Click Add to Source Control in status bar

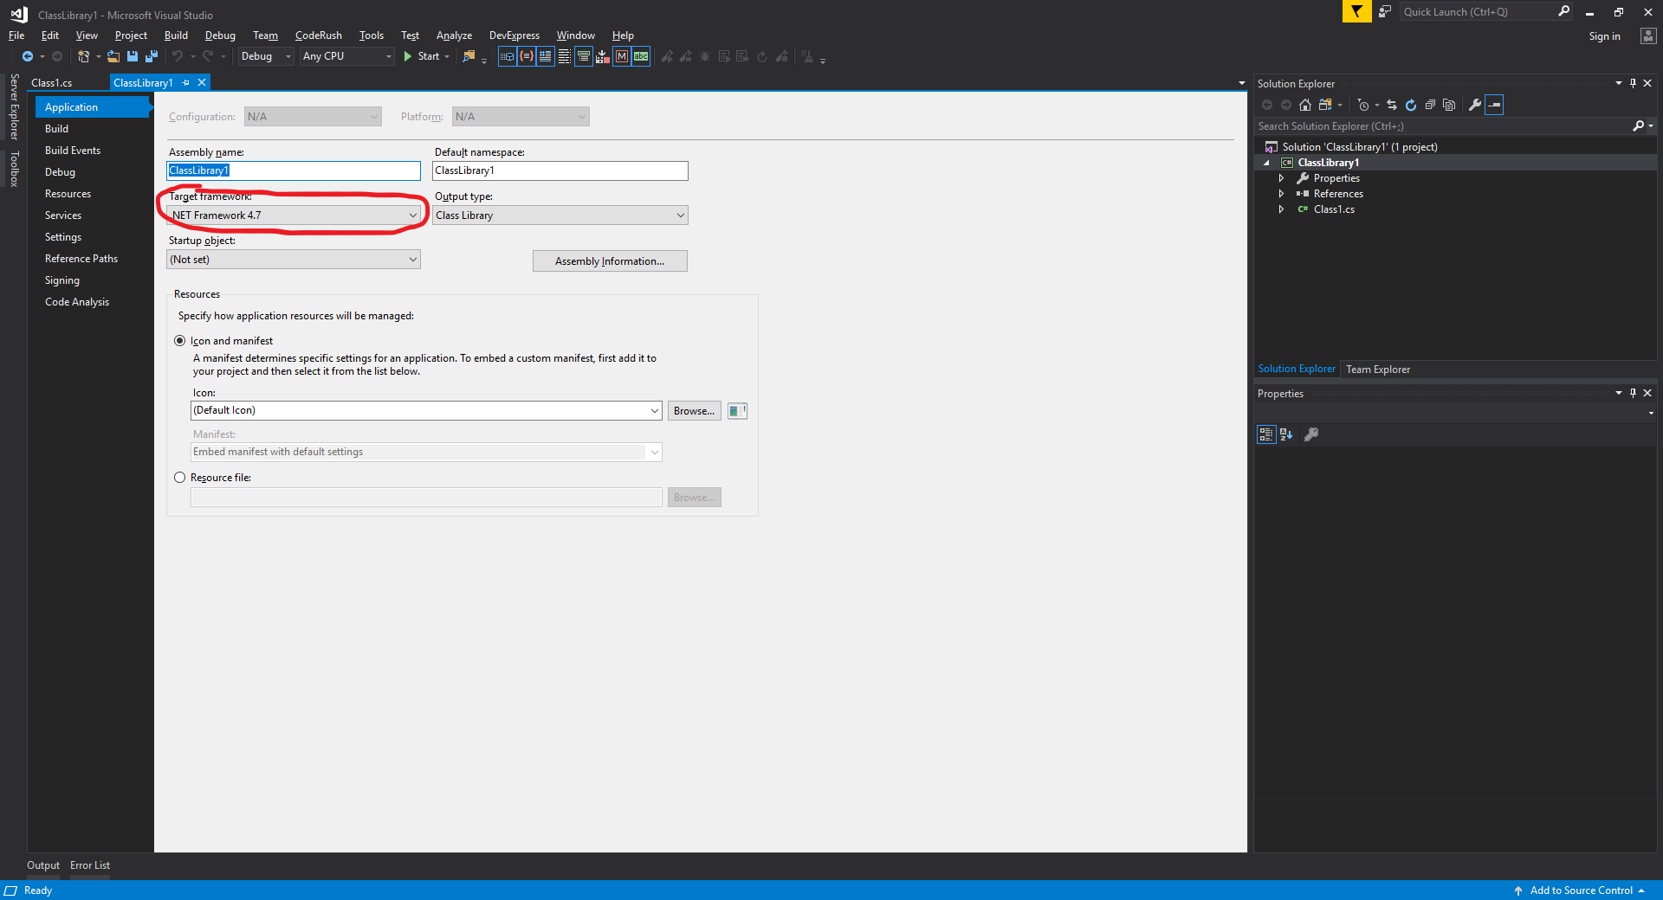coord(1580,890)
